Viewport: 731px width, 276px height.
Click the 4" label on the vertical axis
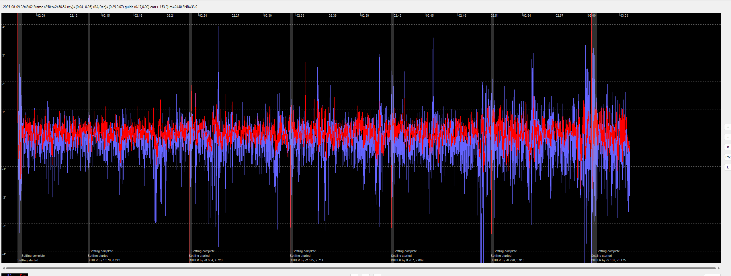(4, 27)
